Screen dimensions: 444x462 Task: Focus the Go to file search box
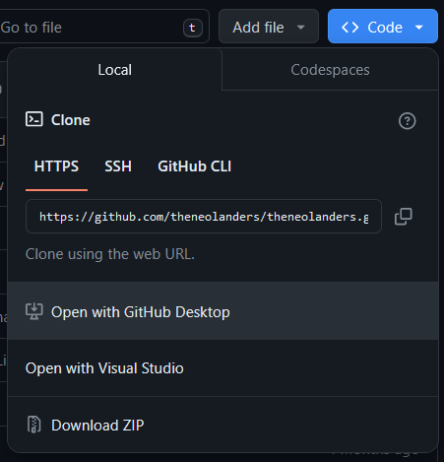[103, 27]
